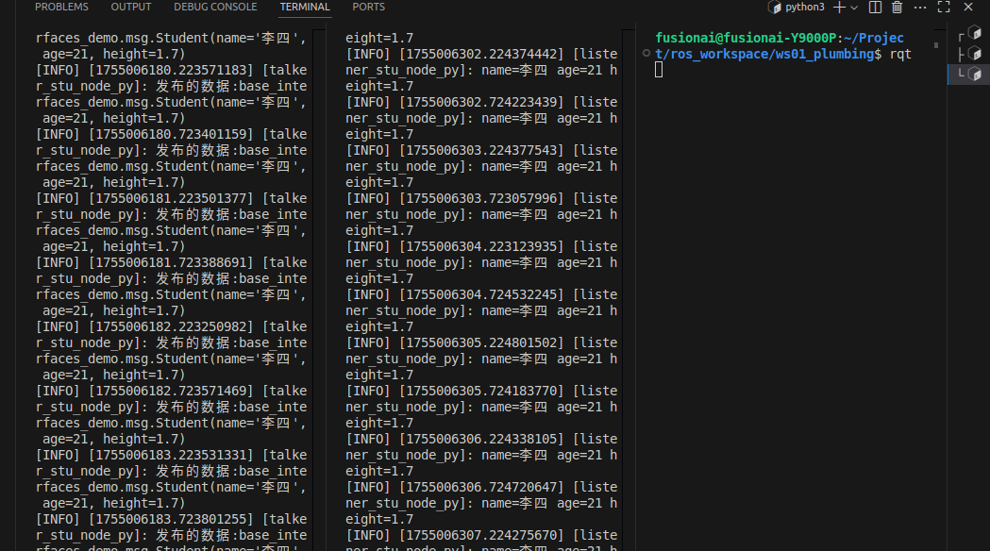
Task: Click the command decoration circle beside the rqt prompt
Action: pos(646,53)
